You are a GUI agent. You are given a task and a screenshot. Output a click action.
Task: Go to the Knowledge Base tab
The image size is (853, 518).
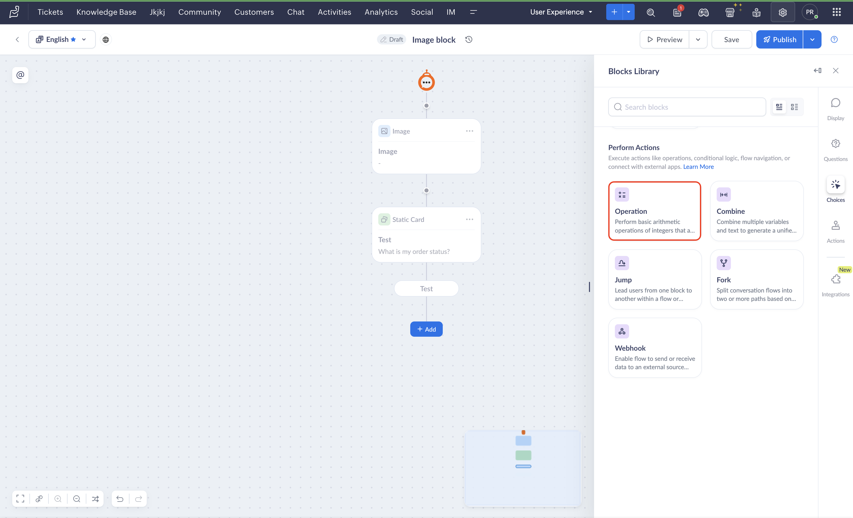click(x=106, y=12)
